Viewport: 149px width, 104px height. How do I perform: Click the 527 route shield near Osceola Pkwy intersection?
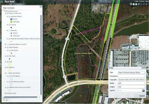(65, 77)
